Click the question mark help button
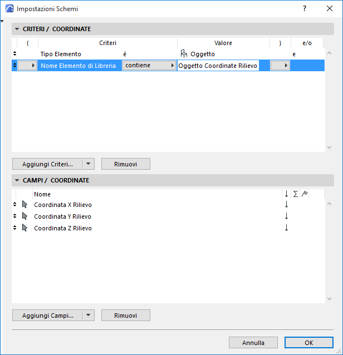Screen dimensions: 343x355 tap(305, 9)
